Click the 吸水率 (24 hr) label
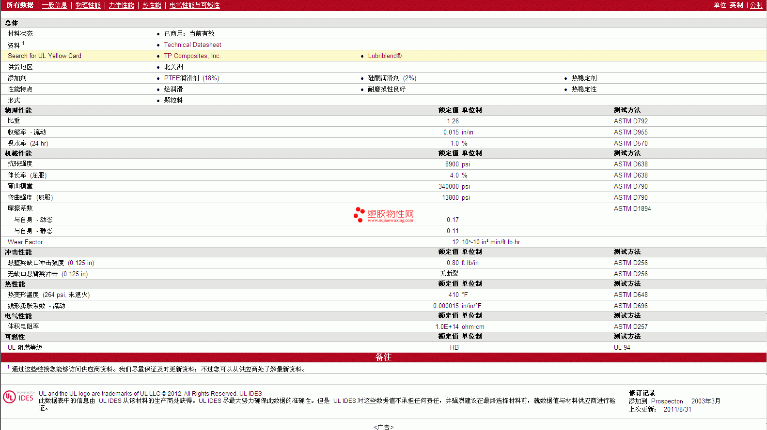767x430 pixels. 28,144
